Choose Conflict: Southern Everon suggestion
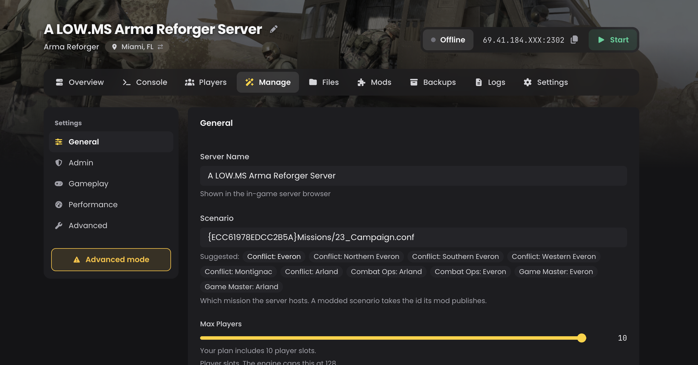This screenshot has height=365, width=698. [x=455, y=257]
